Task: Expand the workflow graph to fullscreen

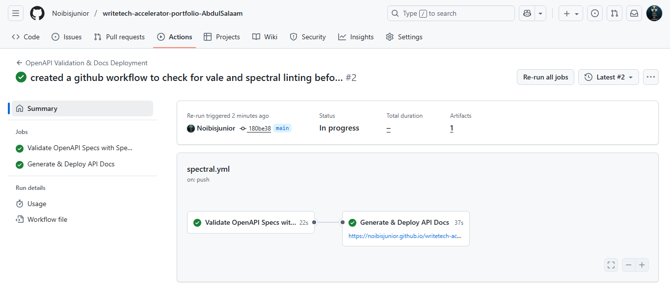Action: (611, 264)
